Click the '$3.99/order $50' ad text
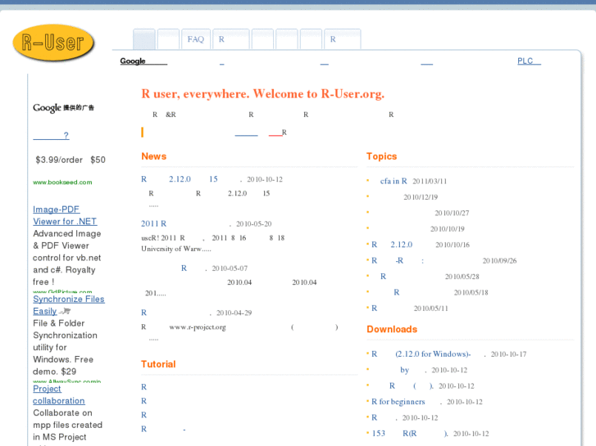This screenshot has width=596, height=446. (71, 160)
